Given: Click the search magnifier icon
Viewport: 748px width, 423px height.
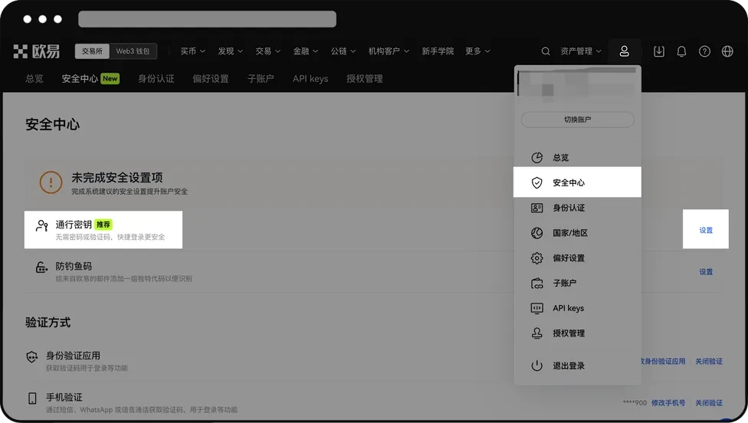Looking at the screenshot, I should pos(546,51).
